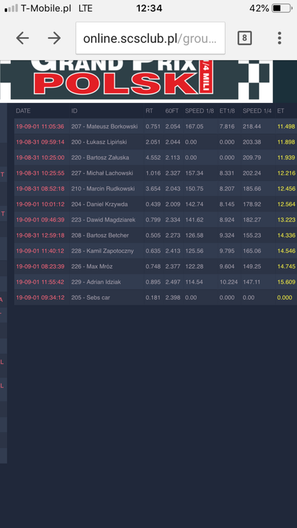Screen dimensions: 297x528
Task: Open the tab switcher showing 8
Action: pos(244,38)
